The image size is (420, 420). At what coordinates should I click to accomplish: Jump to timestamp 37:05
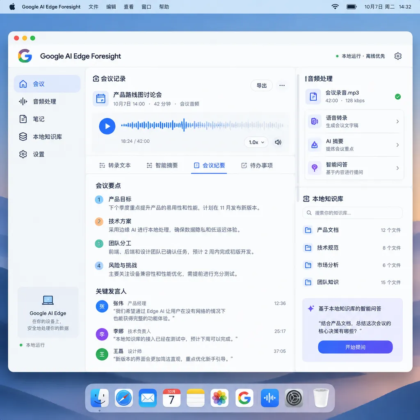pyautogui.click(x=280, y=351)
